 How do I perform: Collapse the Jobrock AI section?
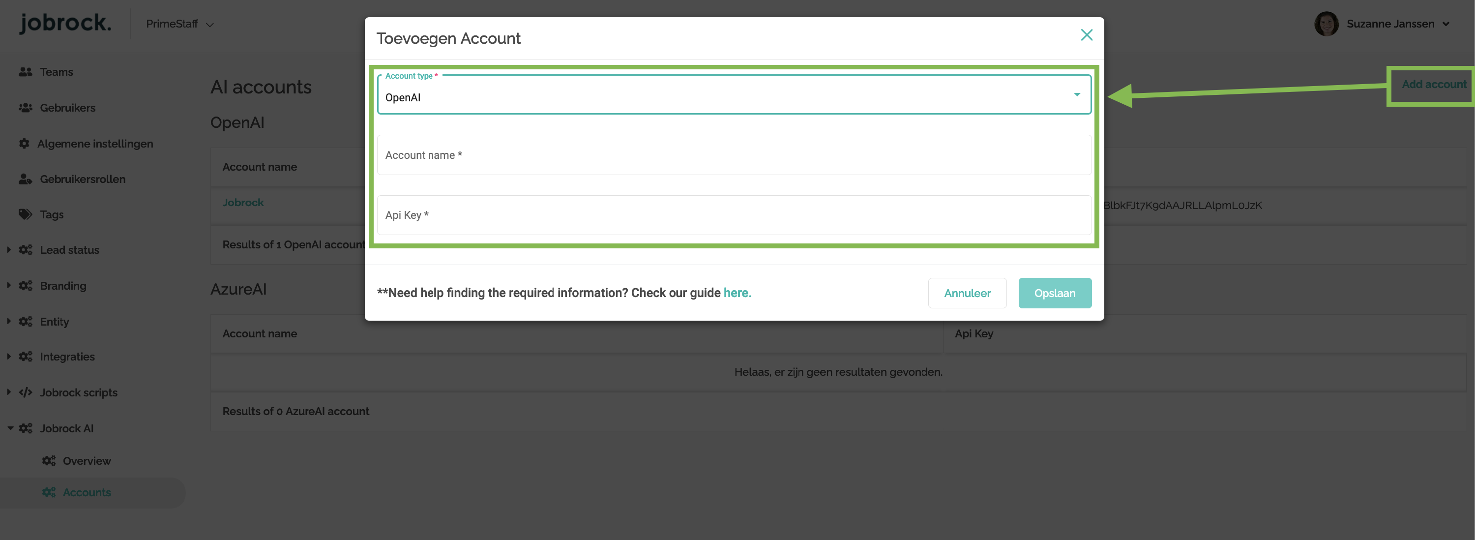tap(10, 428)
